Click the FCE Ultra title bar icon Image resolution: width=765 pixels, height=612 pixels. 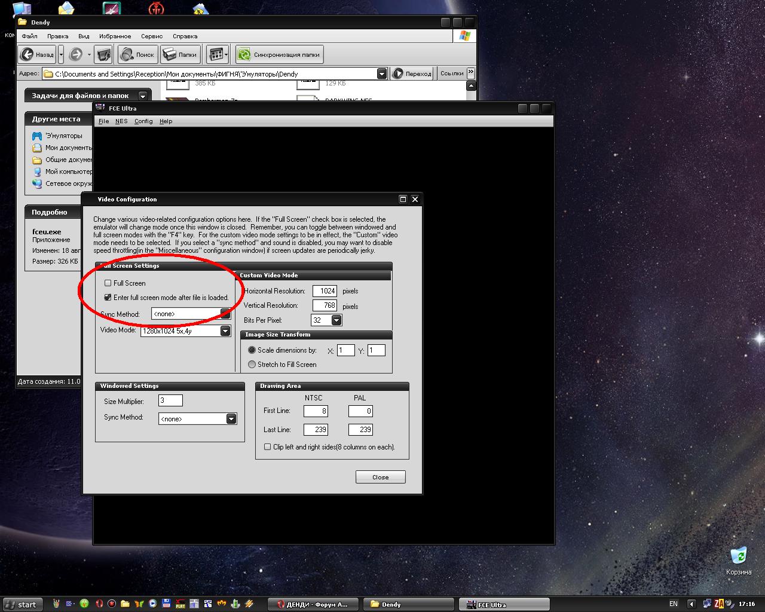(x=100, y=108)
